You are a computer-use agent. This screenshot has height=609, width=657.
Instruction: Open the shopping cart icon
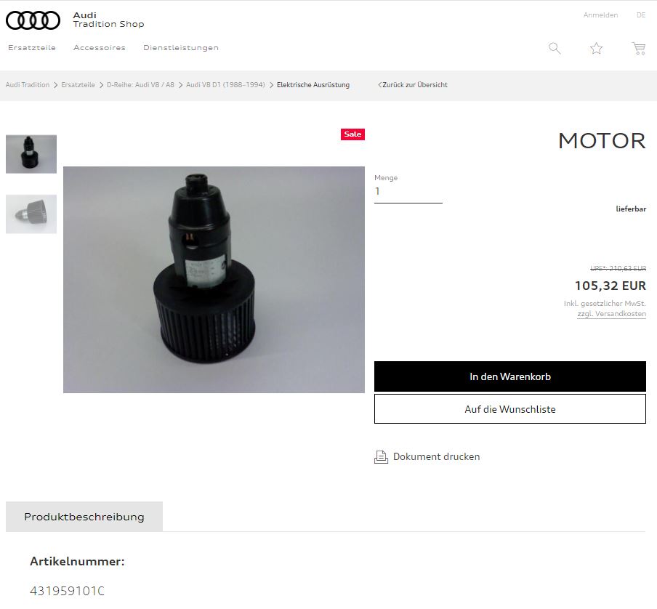click(x=639, y=48)
